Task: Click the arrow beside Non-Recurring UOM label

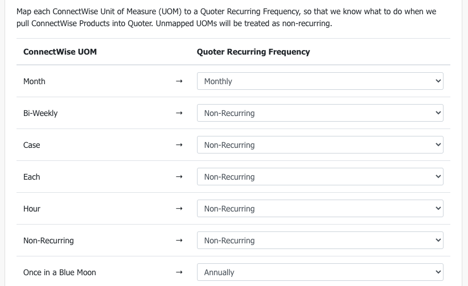Action: (x=179, y=241)
